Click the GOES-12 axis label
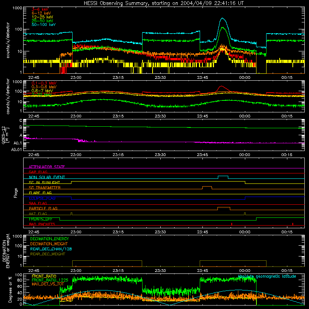309x309 pixels. (5, 135)
